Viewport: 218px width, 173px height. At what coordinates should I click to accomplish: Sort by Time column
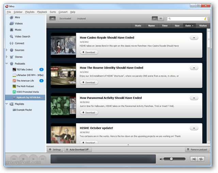(x=165, y=26)
